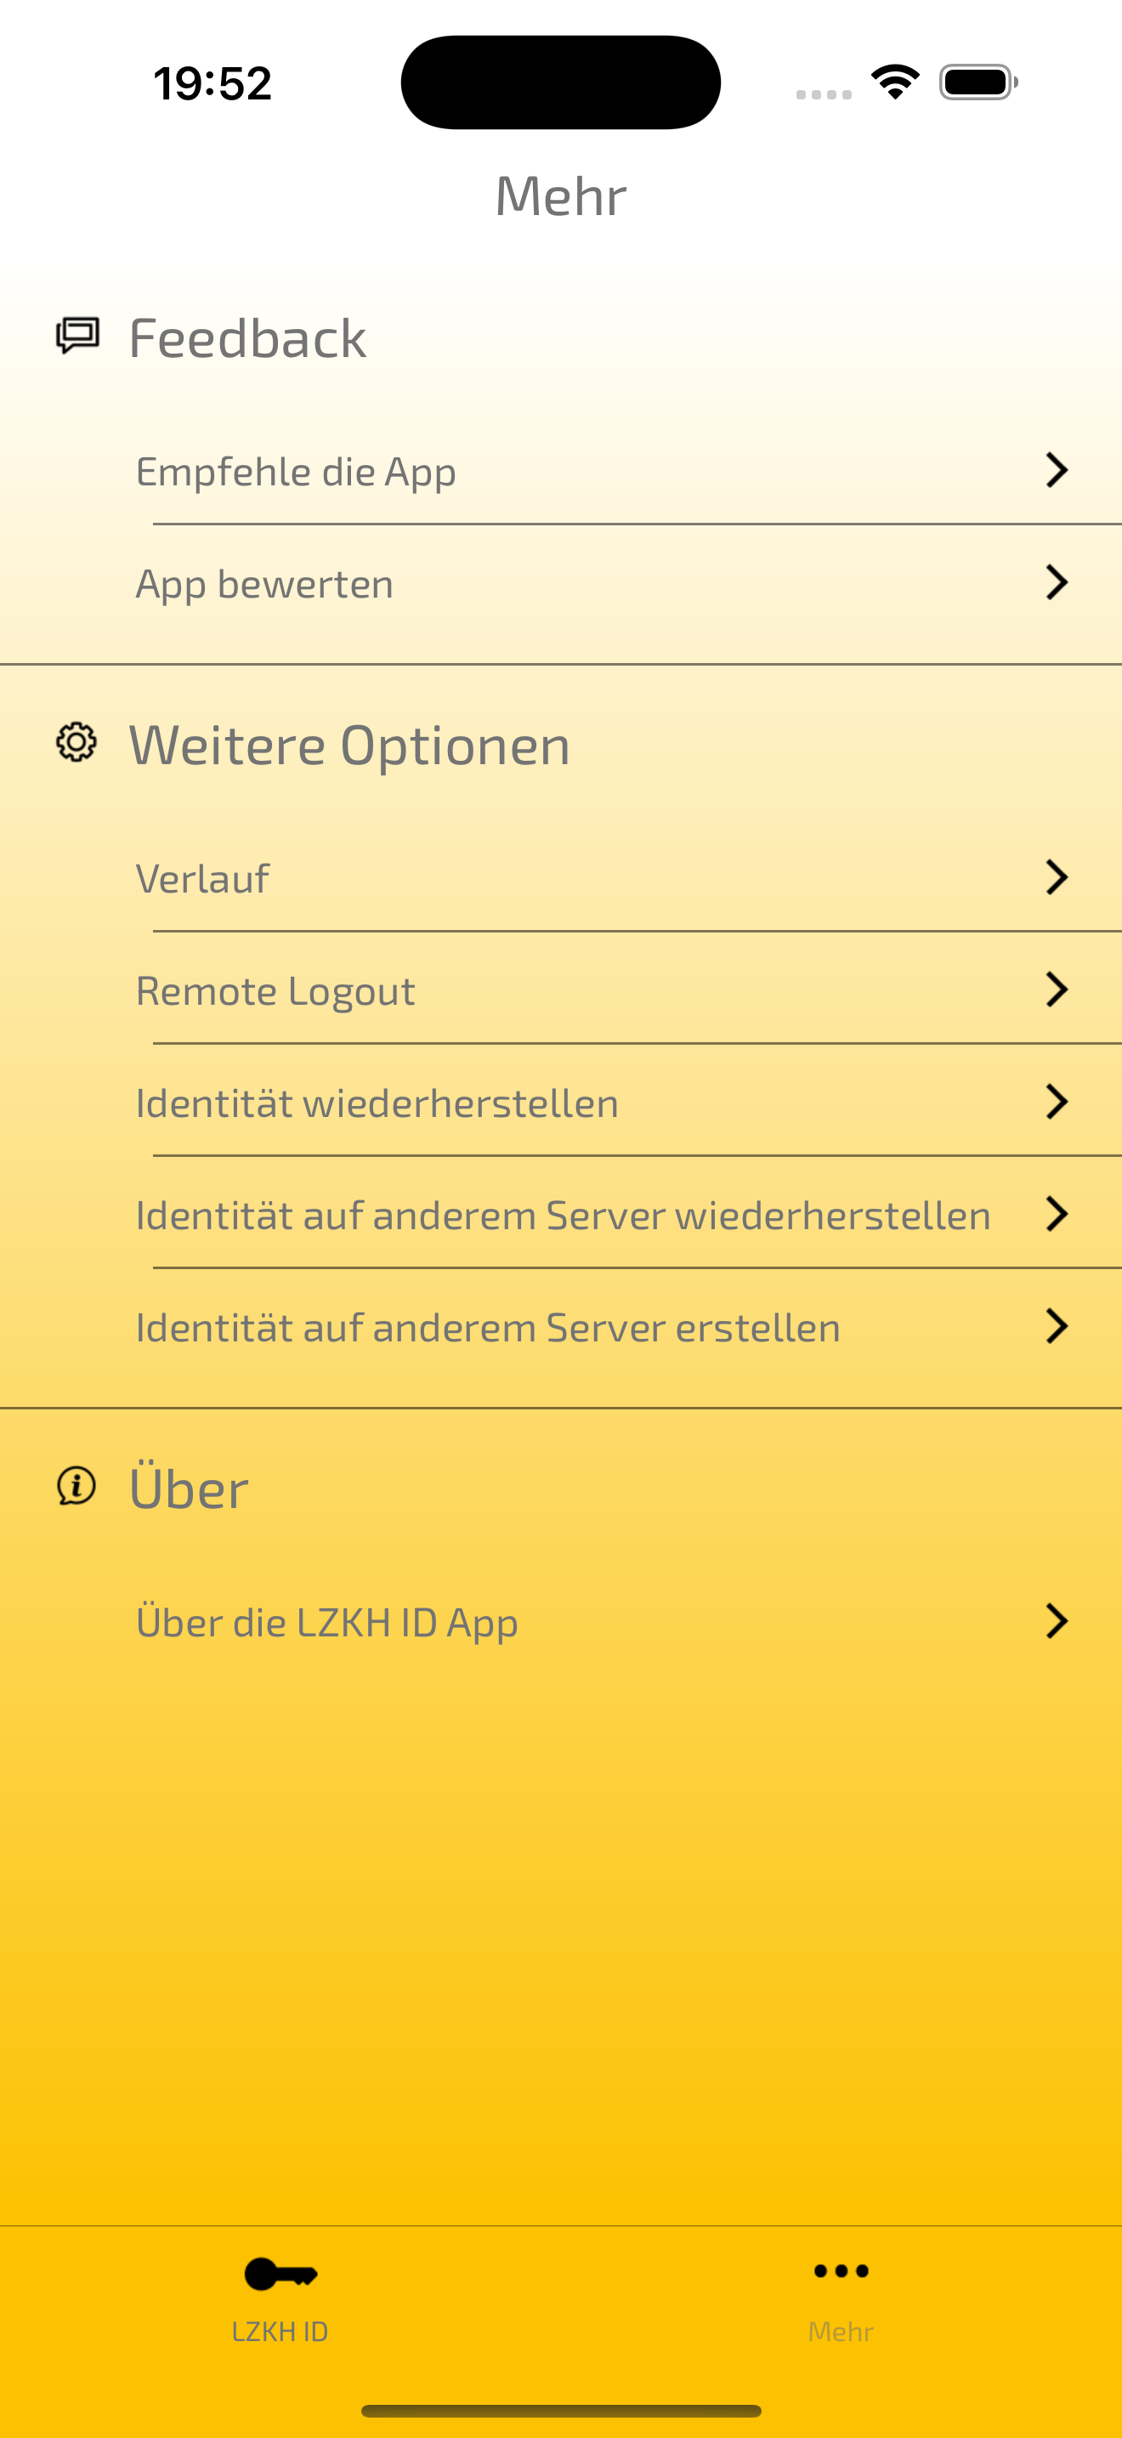Open Über die LZKH ID App
Screen dimensions: 1122x2438
point(561,1621)
